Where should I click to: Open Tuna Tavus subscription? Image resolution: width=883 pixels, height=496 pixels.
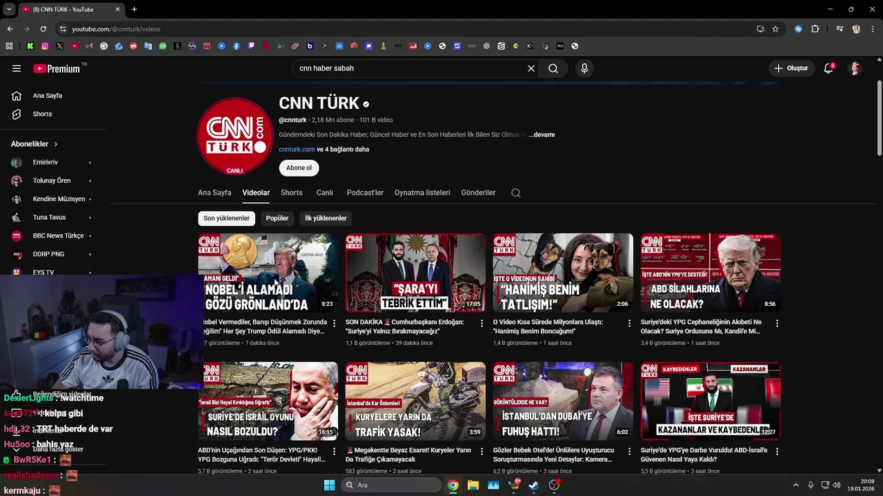click(x=49, y=218)
